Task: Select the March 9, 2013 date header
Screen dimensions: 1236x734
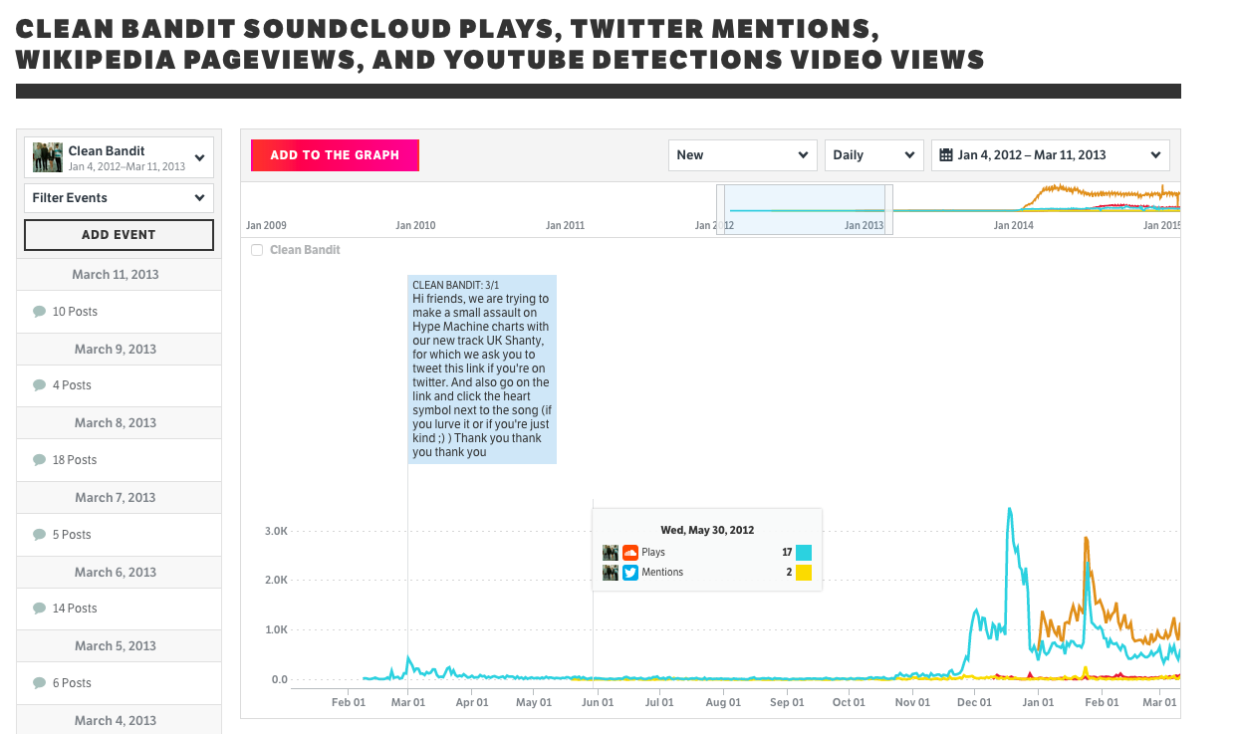Action: [x=116, y=350]
